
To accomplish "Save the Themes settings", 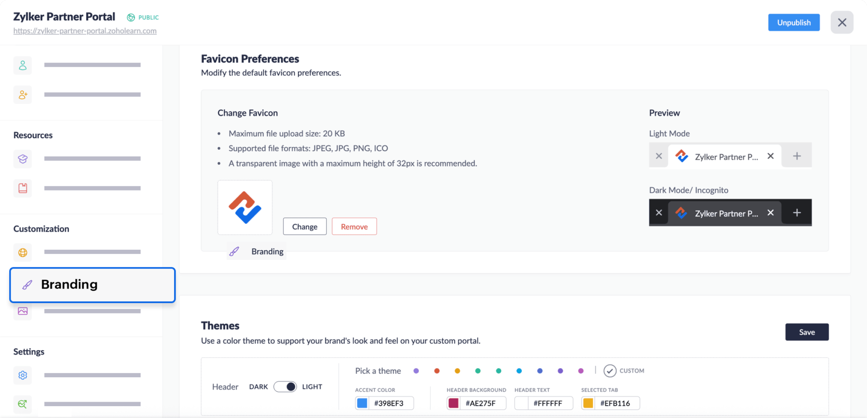I will (x=807, y=332).
